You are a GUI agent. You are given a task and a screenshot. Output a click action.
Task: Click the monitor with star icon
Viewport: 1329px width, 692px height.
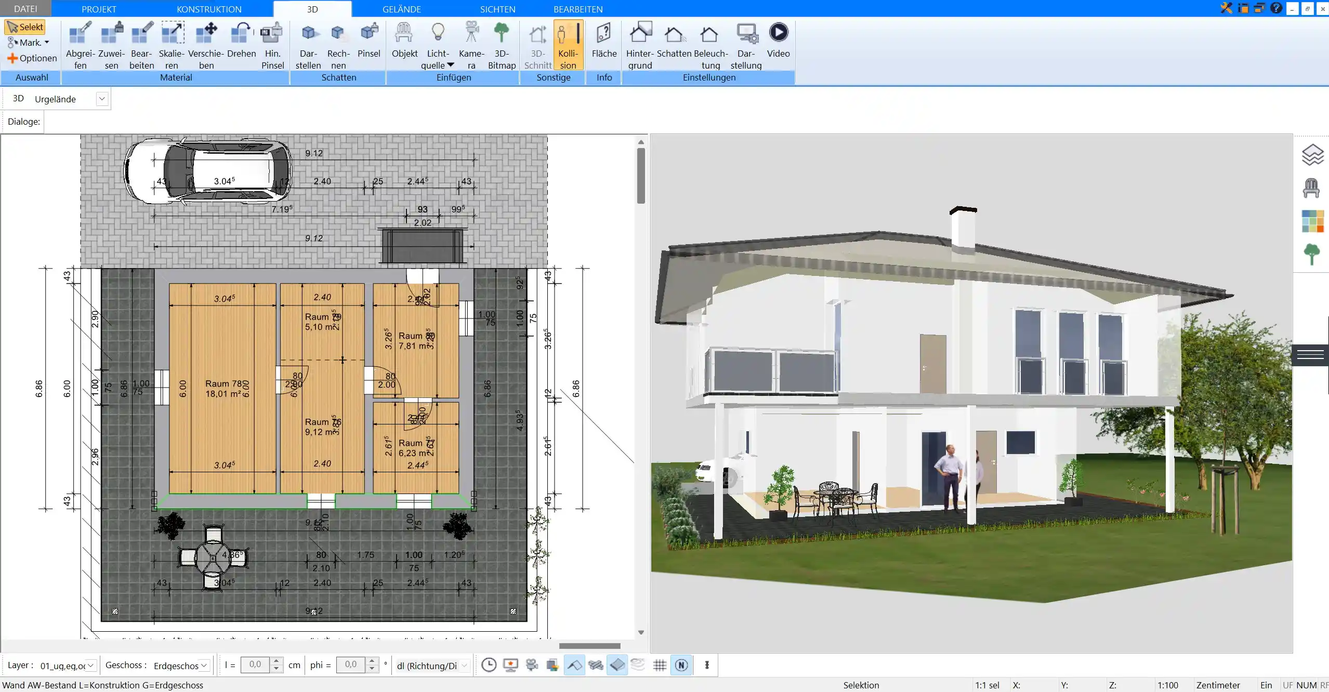point(510,665)
